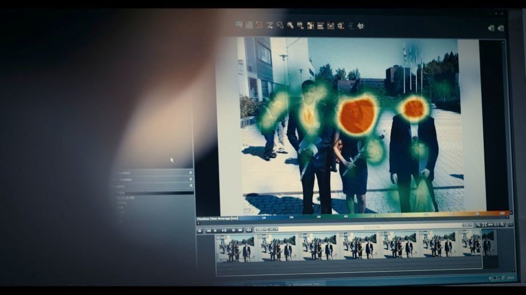Click the black-and-white squares grid toolbar icon
Screen dimensions: 526x295
(310, 26)
